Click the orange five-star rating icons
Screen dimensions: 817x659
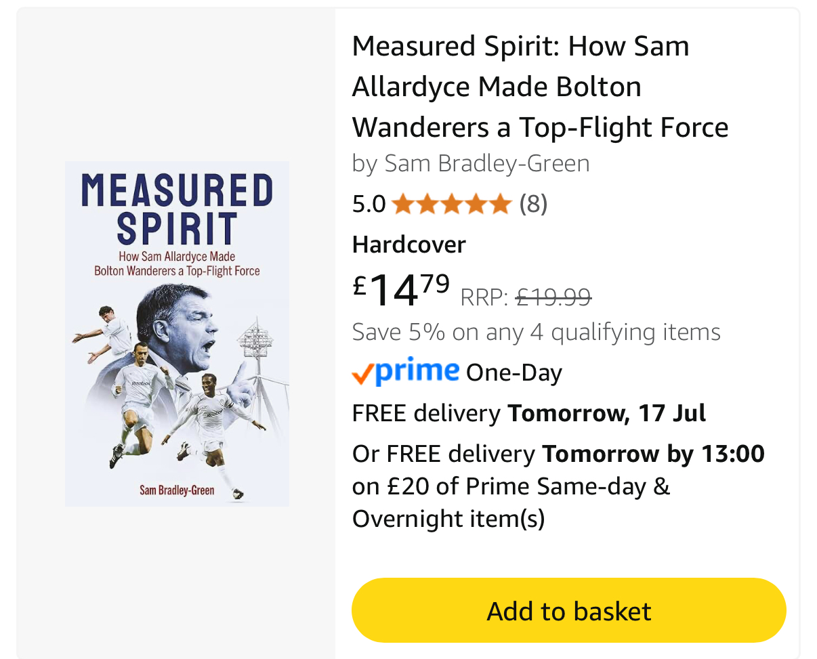tap(451, 203)
